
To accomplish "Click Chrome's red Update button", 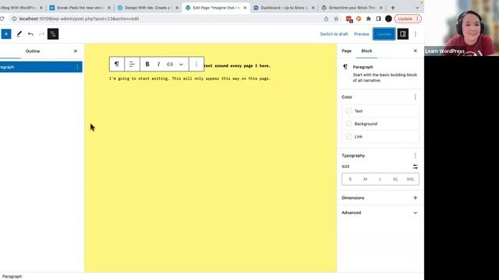I will pos(408,19).
